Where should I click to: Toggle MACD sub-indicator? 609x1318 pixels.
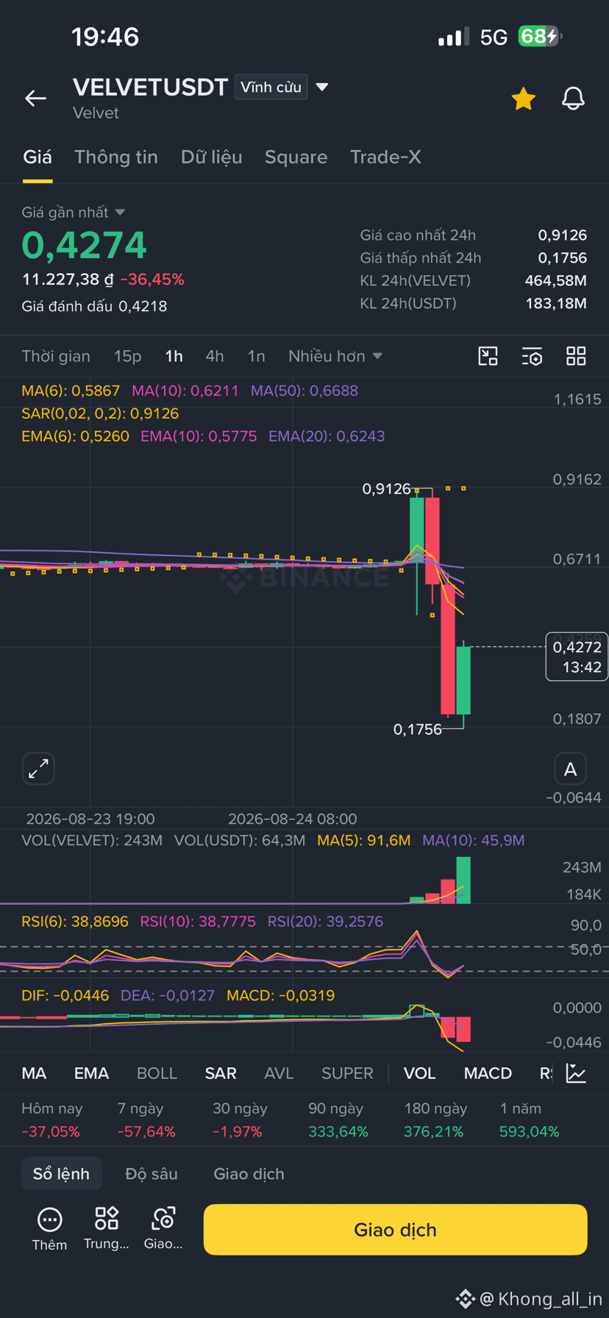pyautogui.click(x=488, y=1074)
